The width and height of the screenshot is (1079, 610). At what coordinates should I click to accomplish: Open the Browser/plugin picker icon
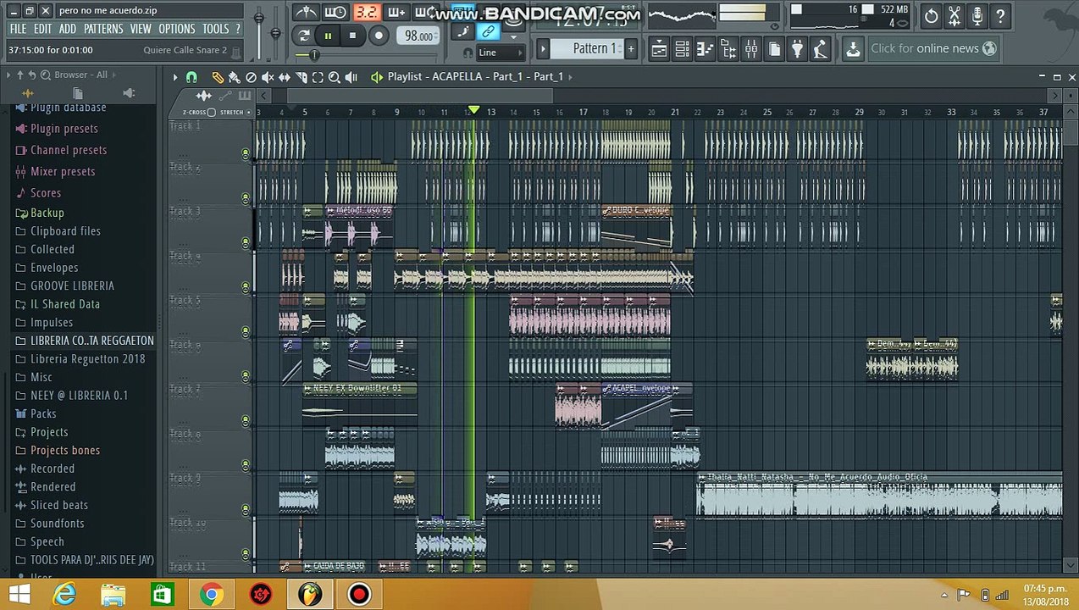click(728, 49)
